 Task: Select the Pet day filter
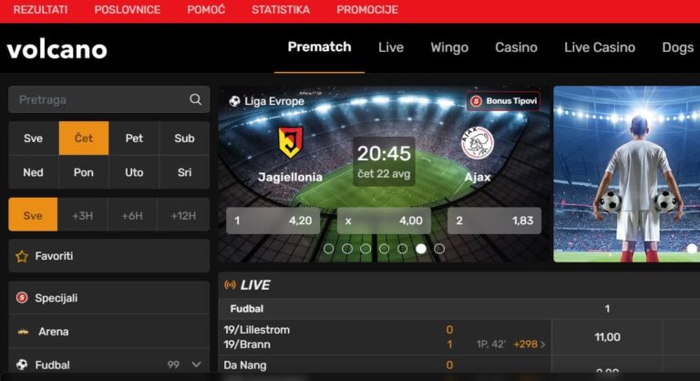pos(134,139)
